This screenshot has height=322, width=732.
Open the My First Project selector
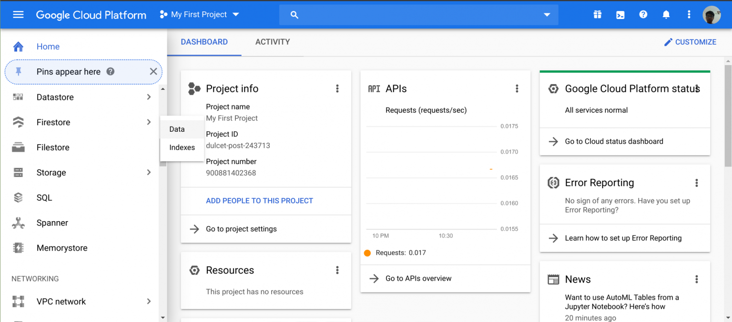click(199, 14)
